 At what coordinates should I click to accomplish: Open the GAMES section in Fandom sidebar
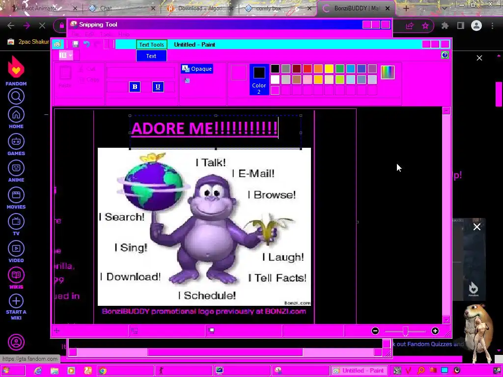point(16,145)
